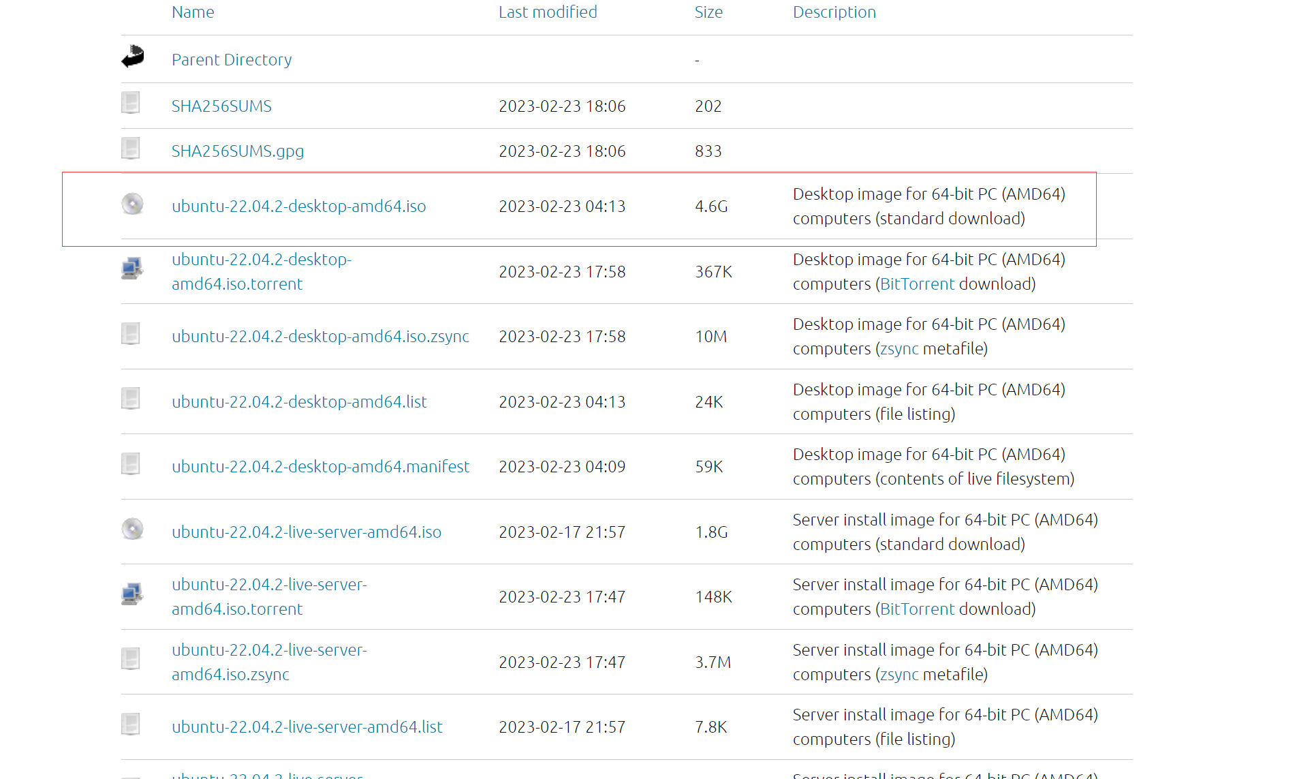Image resolution: width=1312 pixels, height=779 pixels.
Task: Download ubuntu-22.04.2-live-server-amd64.iso
Action: tap(307, 532)
